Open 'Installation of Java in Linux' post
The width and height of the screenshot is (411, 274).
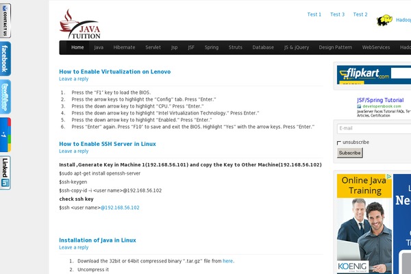tap(97, 240)
